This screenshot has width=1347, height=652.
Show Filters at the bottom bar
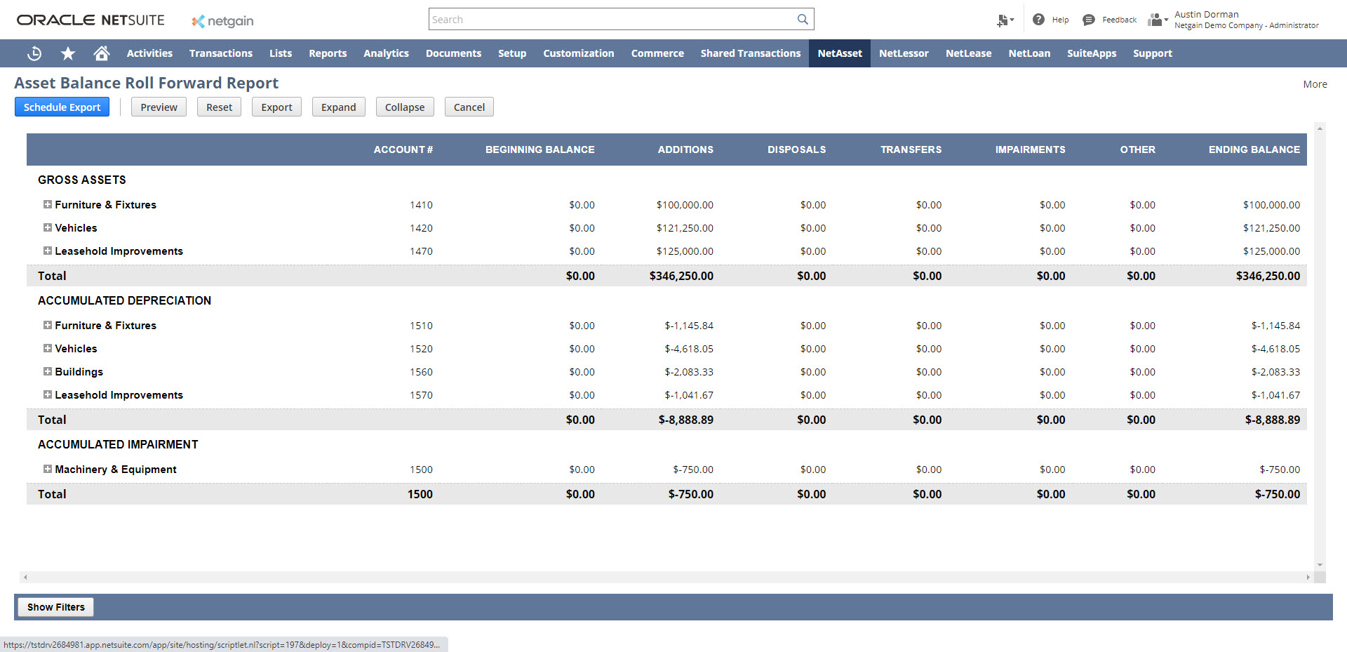tap(56, 607)
